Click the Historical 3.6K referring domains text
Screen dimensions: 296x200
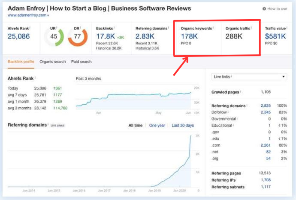pyautogui.click(x=147, y=48)
